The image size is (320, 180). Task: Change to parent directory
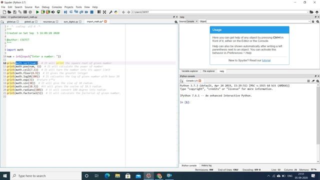click(316, 12)
